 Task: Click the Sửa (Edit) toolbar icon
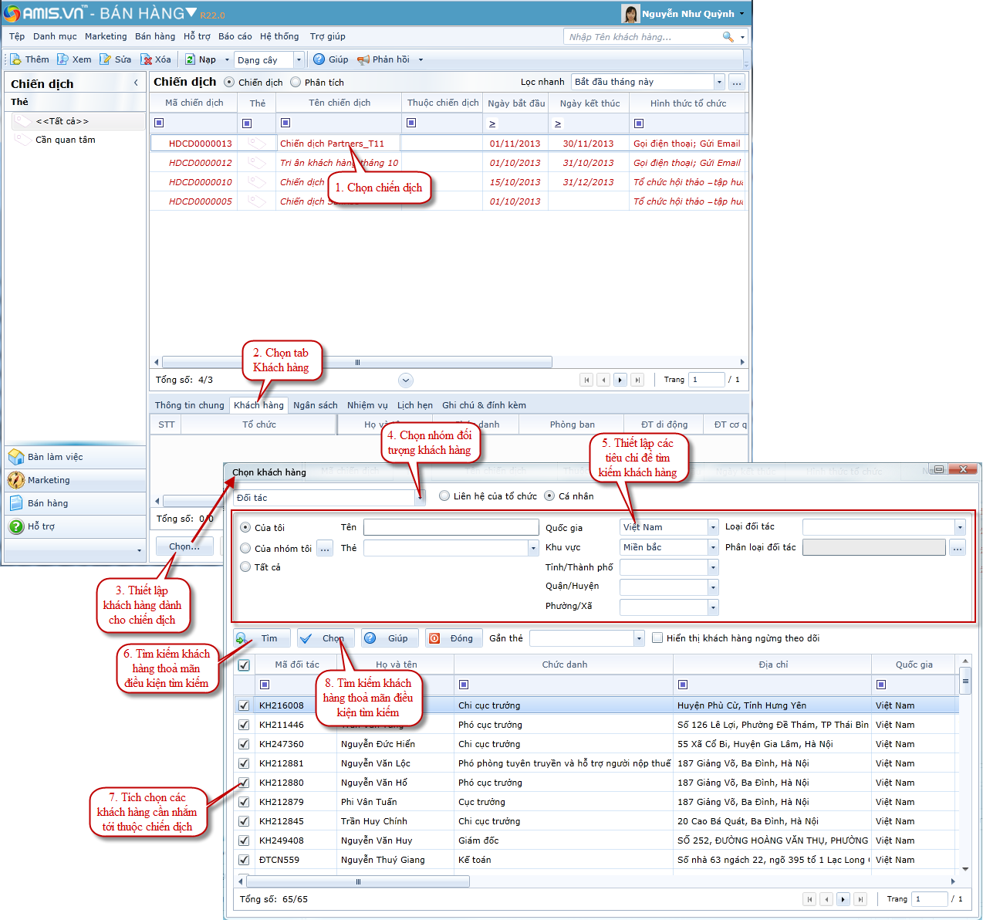click(106, 59)
